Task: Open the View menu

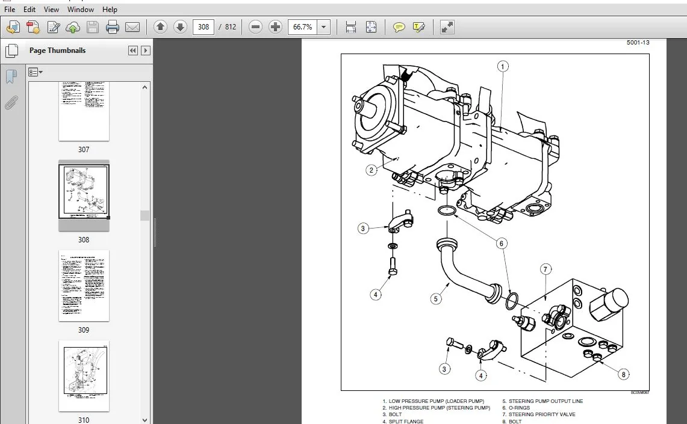Action: 51,9
